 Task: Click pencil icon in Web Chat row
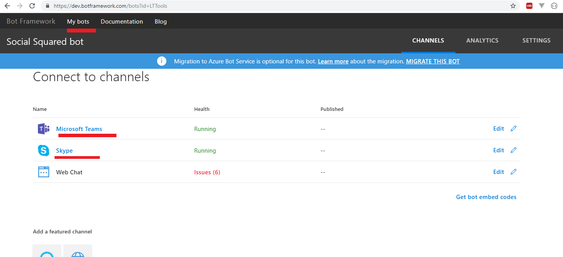coord(513,172)
